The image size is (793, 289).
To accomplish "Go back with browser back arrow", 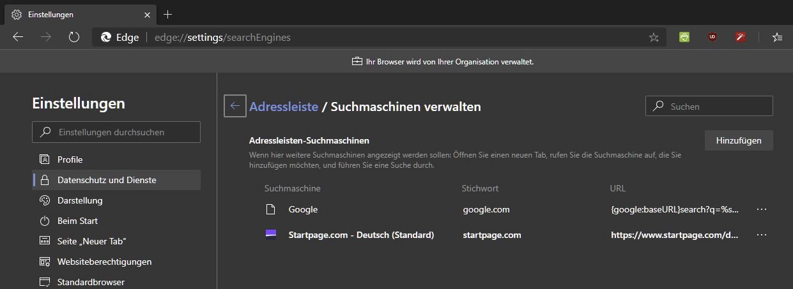I will [x=18, y=38].
